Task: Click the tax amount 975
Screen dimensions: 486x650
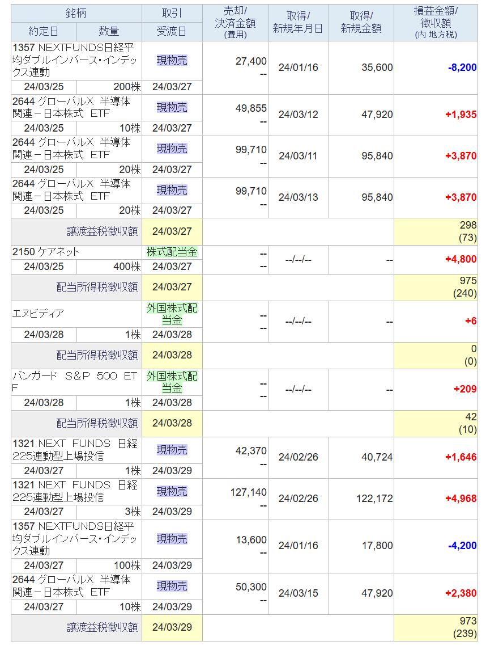Action: tap(468, 281)
